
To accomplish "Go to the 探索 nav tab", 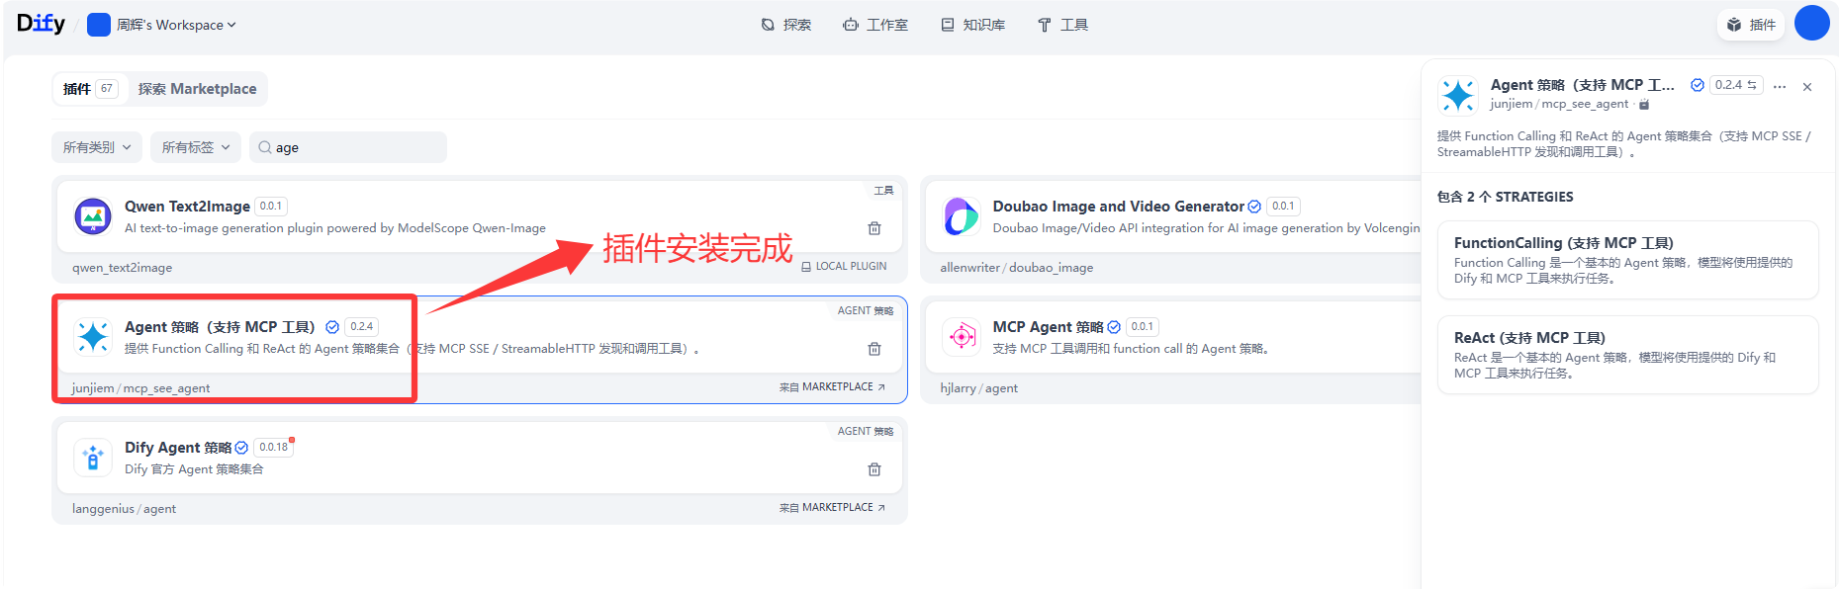I will (x=786, y=25).
